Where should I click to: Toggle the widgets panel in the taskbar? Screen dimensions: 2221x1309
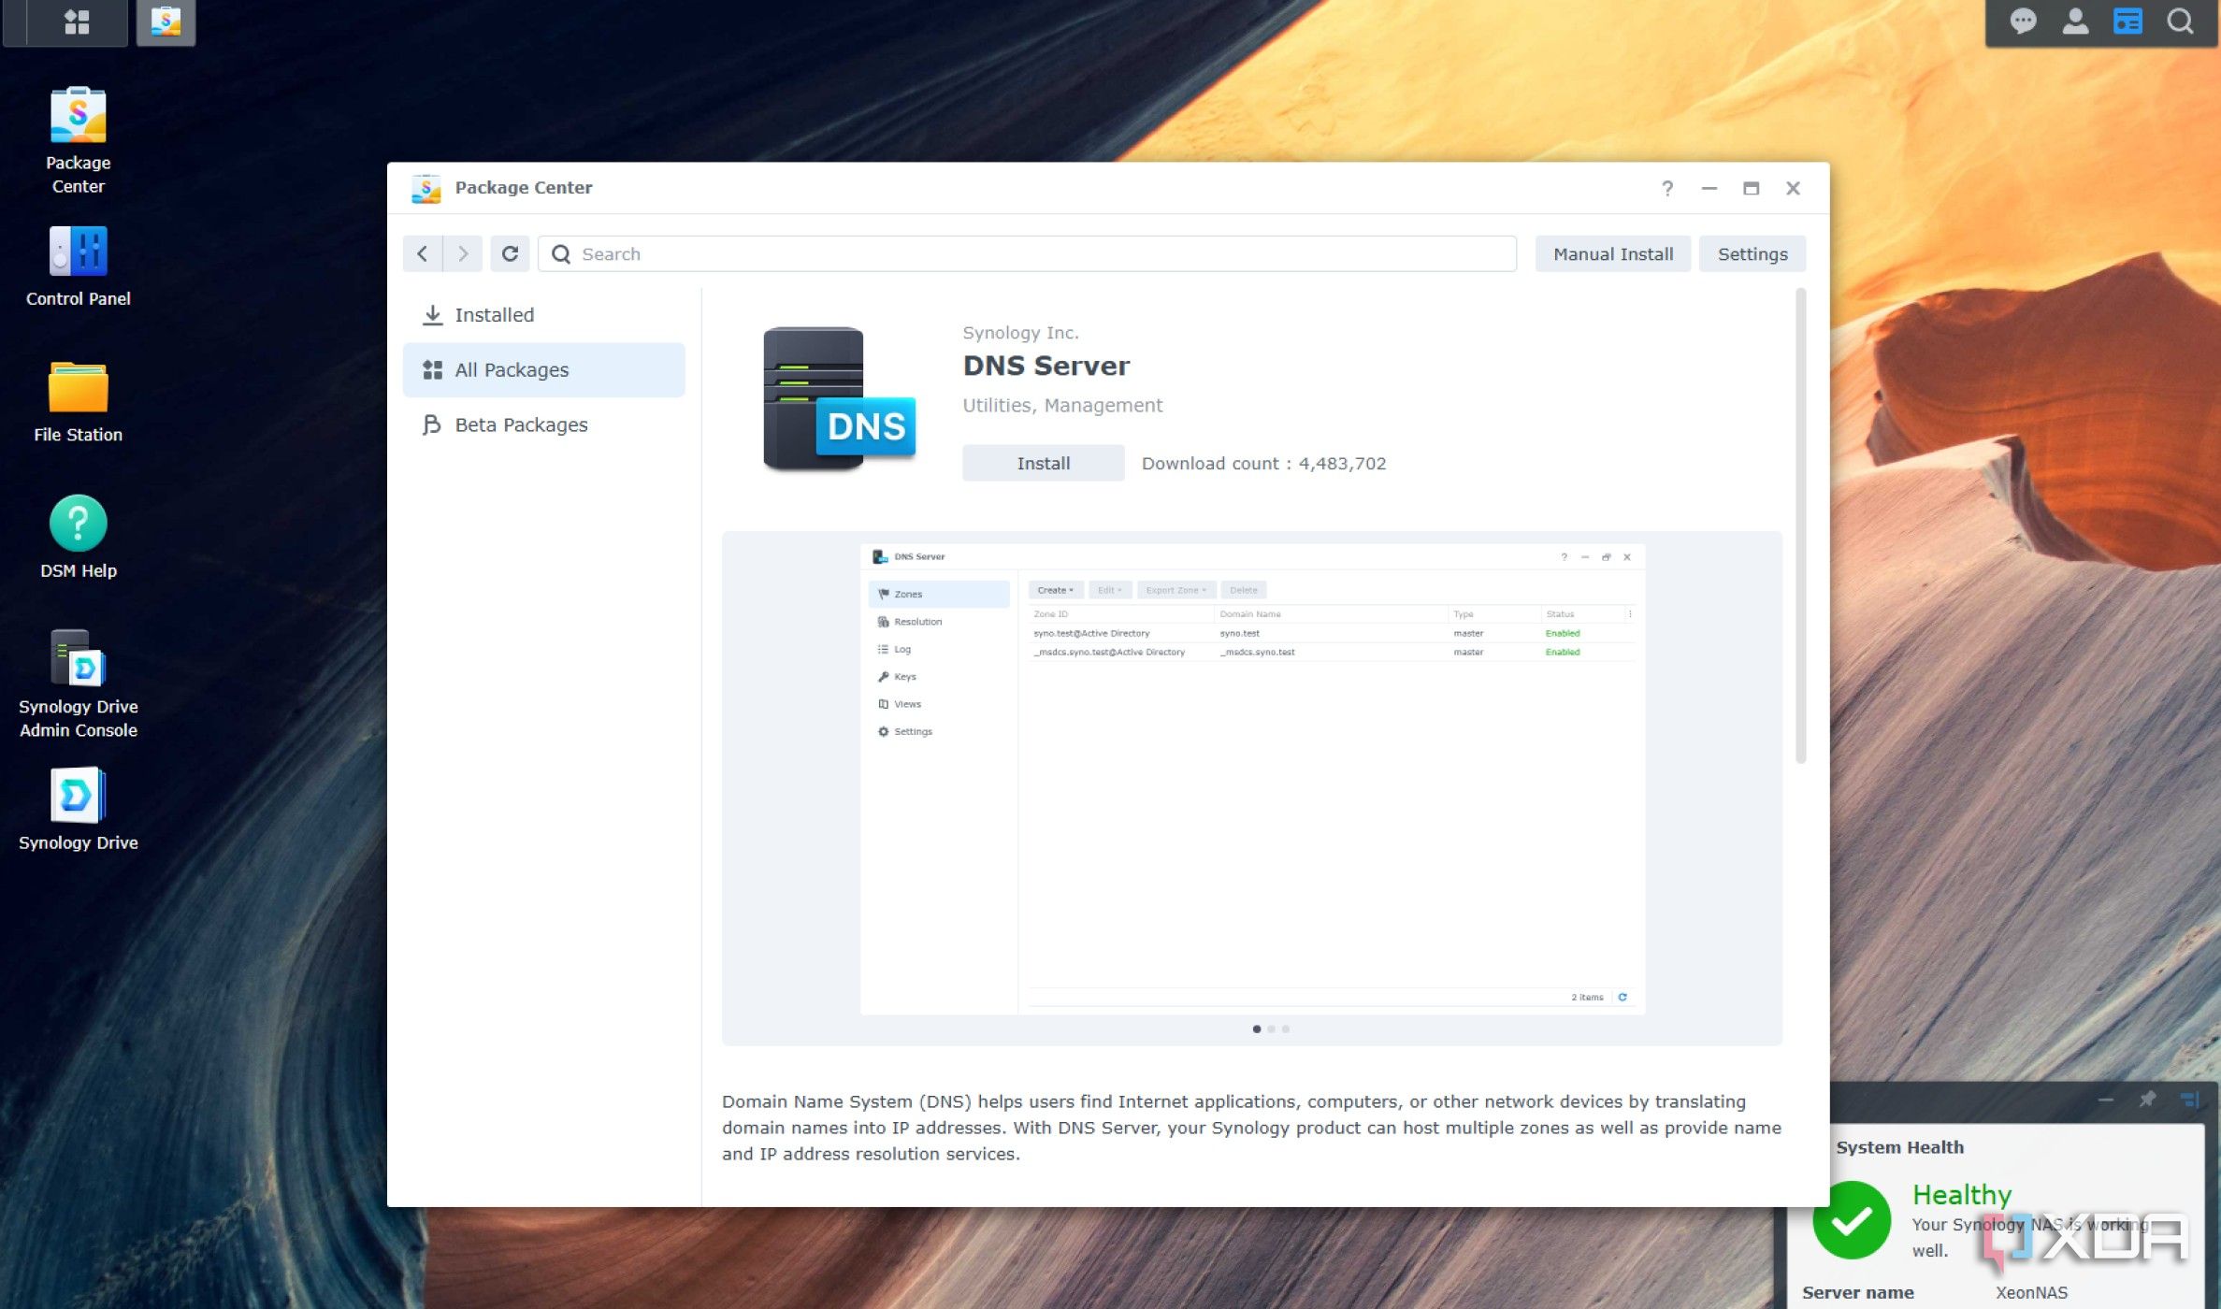2127,21
